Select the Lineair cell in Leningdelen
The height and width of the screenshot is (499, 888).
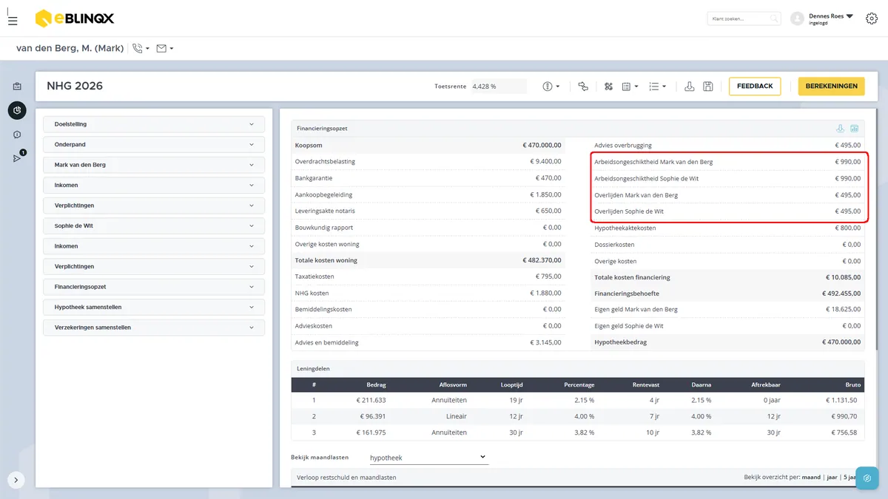(x=455, y=416)
